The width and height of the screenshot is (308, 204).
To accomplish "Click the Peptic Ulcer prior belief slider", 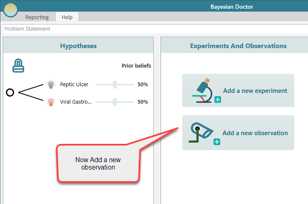I will point(115,85).
